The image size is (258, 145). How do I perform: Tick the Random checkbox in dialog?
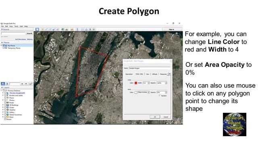tap(160, 96)
